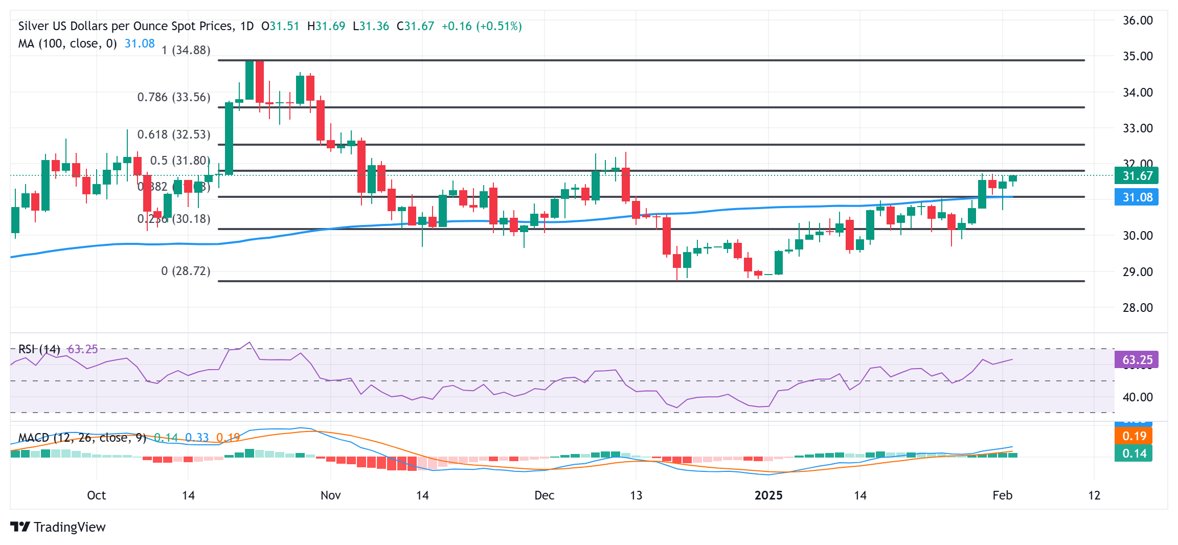Click the blue 31.08 moving average price tag
This screenshot has width=1178, height=545.
[x=1136, y=197]
